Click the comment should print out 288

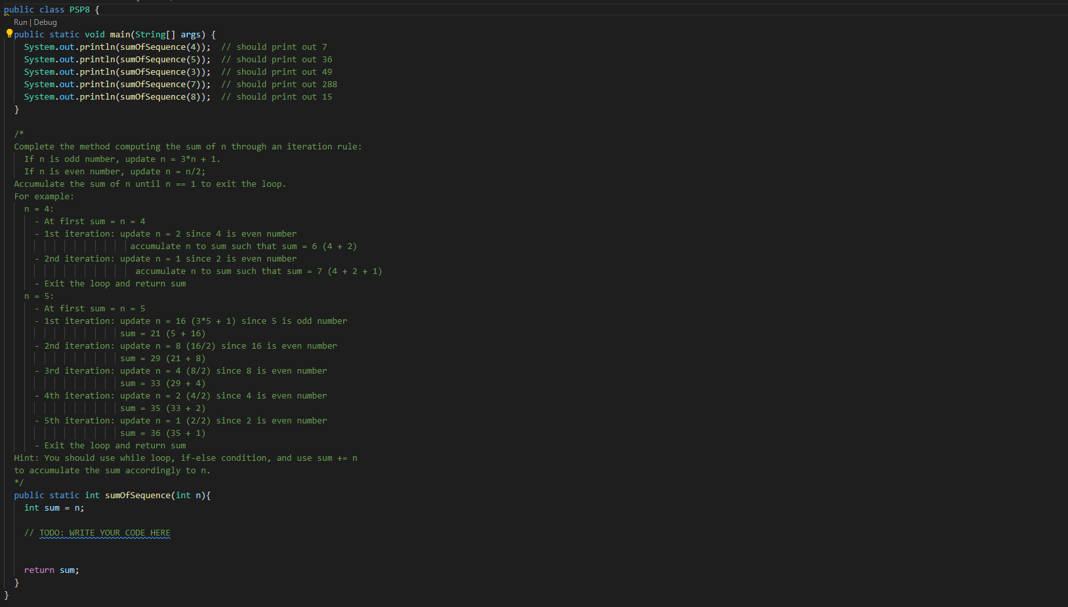(279, 84)
